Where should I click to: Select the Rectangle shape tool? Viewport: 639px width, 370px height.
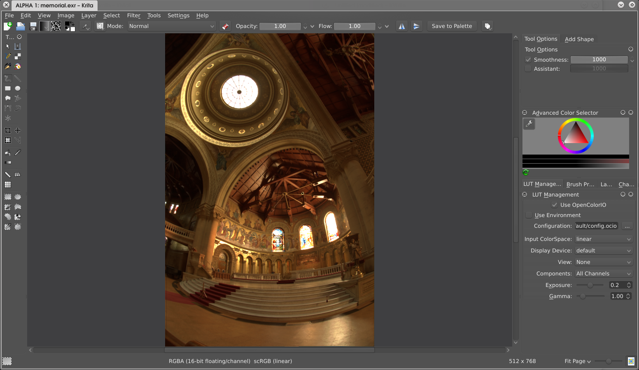[x=7, y=88]
